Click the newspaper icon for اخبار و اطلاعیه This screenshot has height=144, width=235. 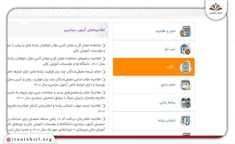(x=185, y=31)
